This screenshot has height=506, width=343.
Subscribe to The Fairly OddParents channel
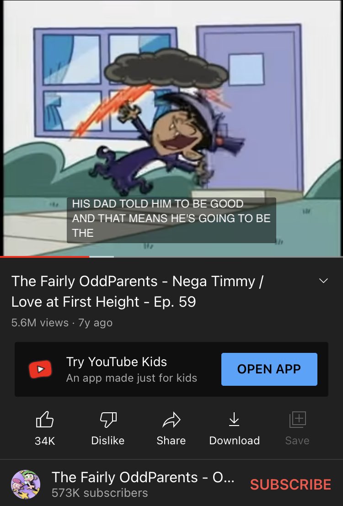coord(290,485)
